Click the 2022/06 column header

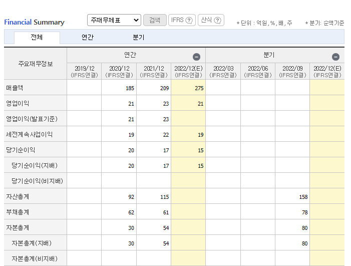click(258, 72)
